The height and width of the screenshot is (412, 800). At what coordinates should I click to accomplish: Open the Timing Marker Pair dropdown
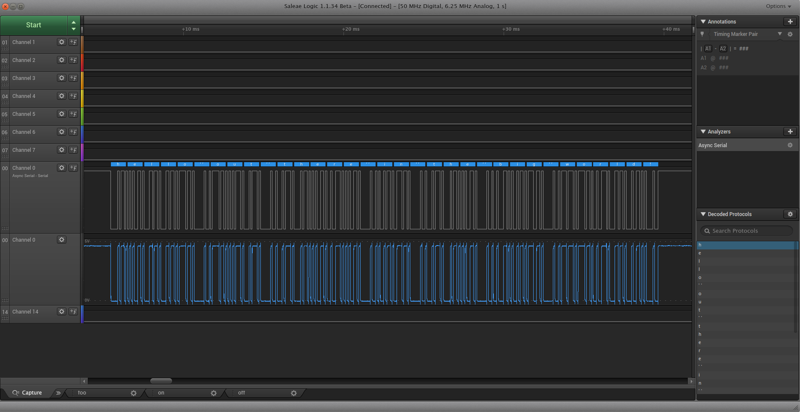point(779,34)
